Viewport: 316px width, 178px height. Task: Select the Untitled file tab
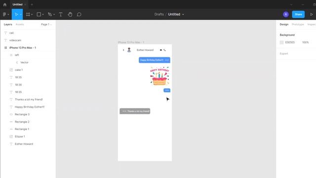coord(17,4)
